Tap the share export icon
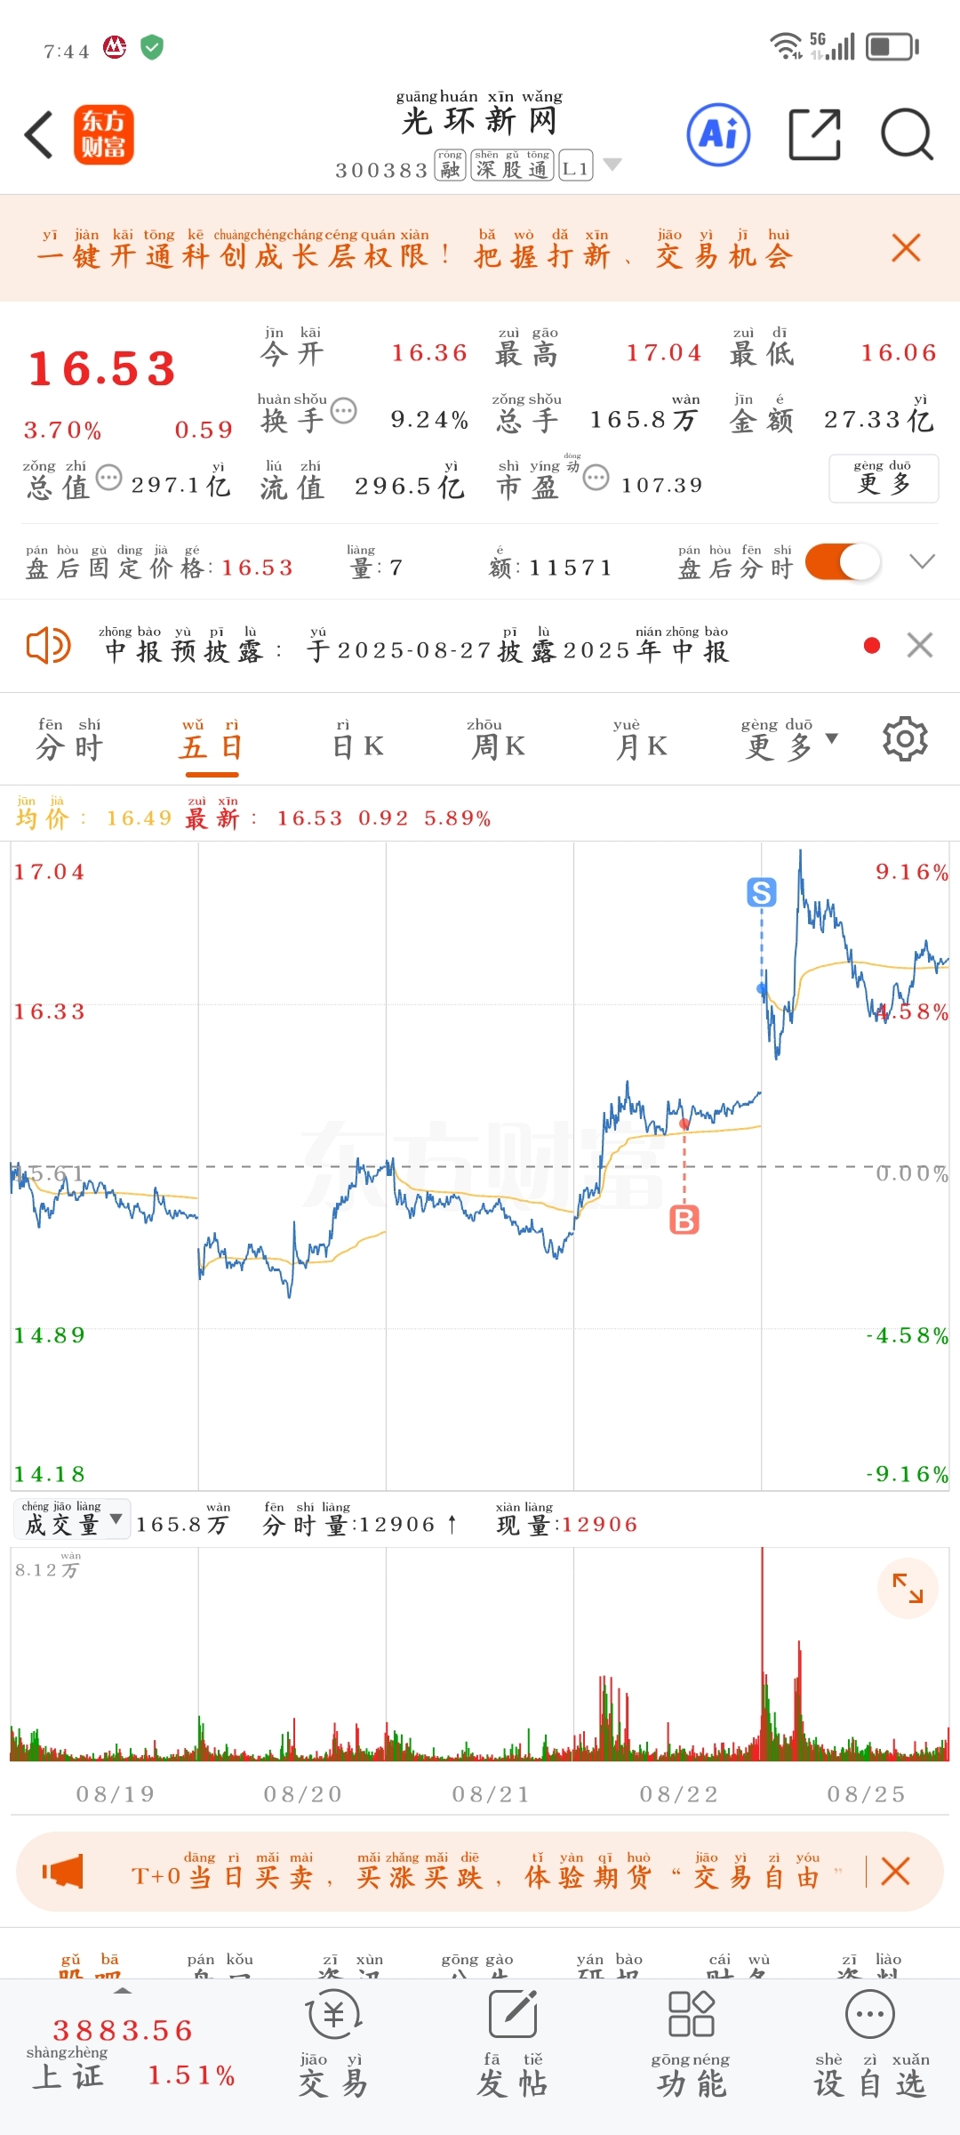 [815, 135]
